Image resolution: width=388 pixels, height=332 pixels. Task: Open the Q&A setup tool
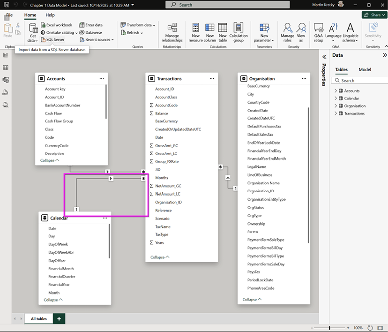click(x=319, y=31)
